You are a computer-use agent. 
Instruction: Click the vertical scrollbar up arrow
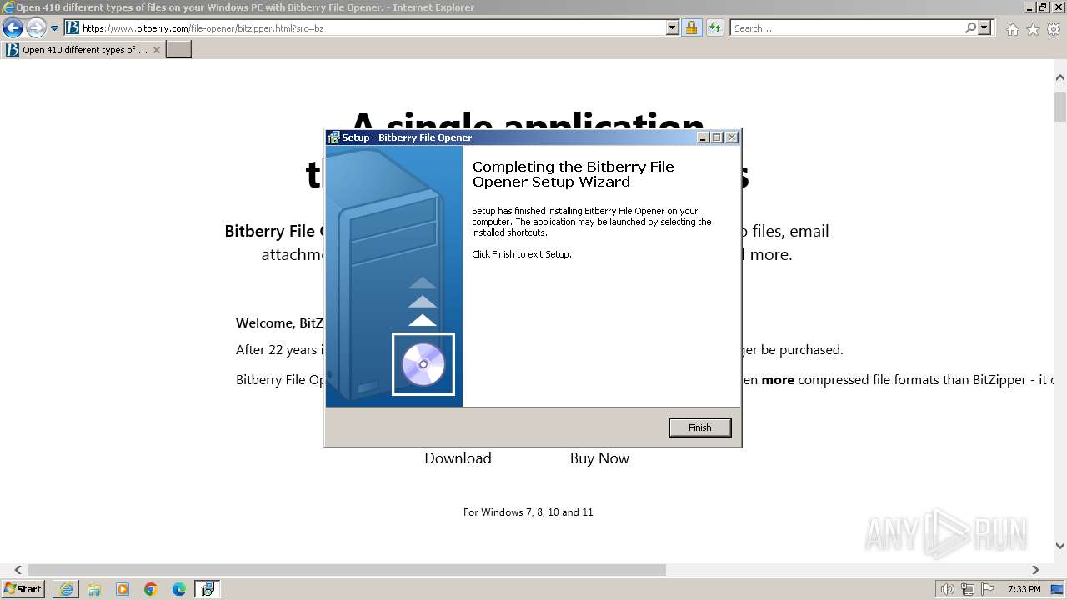click(1060, 78)
